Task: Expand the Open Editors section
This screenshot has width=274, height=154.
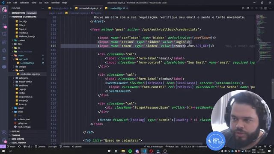Action: point(27,13)
